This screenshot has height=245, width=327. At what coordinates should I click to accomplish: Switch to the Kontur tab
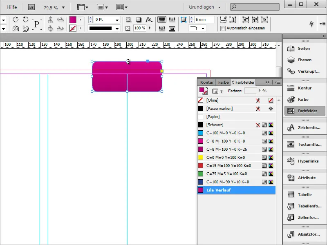point(207,82)
